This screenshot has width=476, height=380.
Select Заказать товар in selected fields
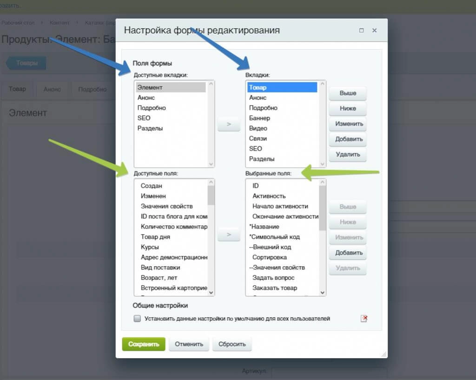(283, 288)
